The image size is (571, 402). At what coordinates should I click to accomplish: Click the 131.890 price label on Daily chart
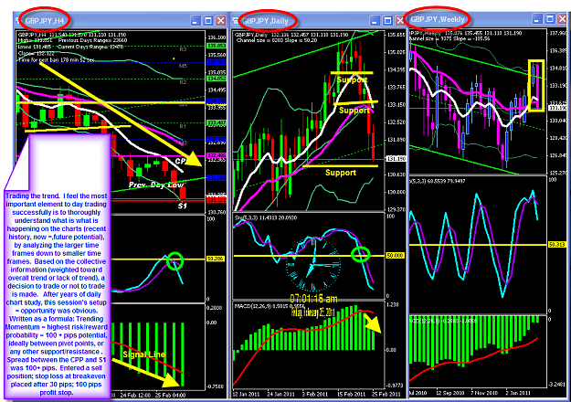(x=397, y=140)
